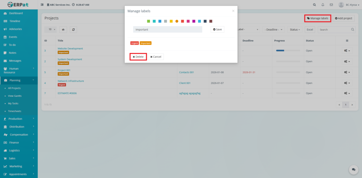Open the mail envelope icon

click(x=331, y=5)
